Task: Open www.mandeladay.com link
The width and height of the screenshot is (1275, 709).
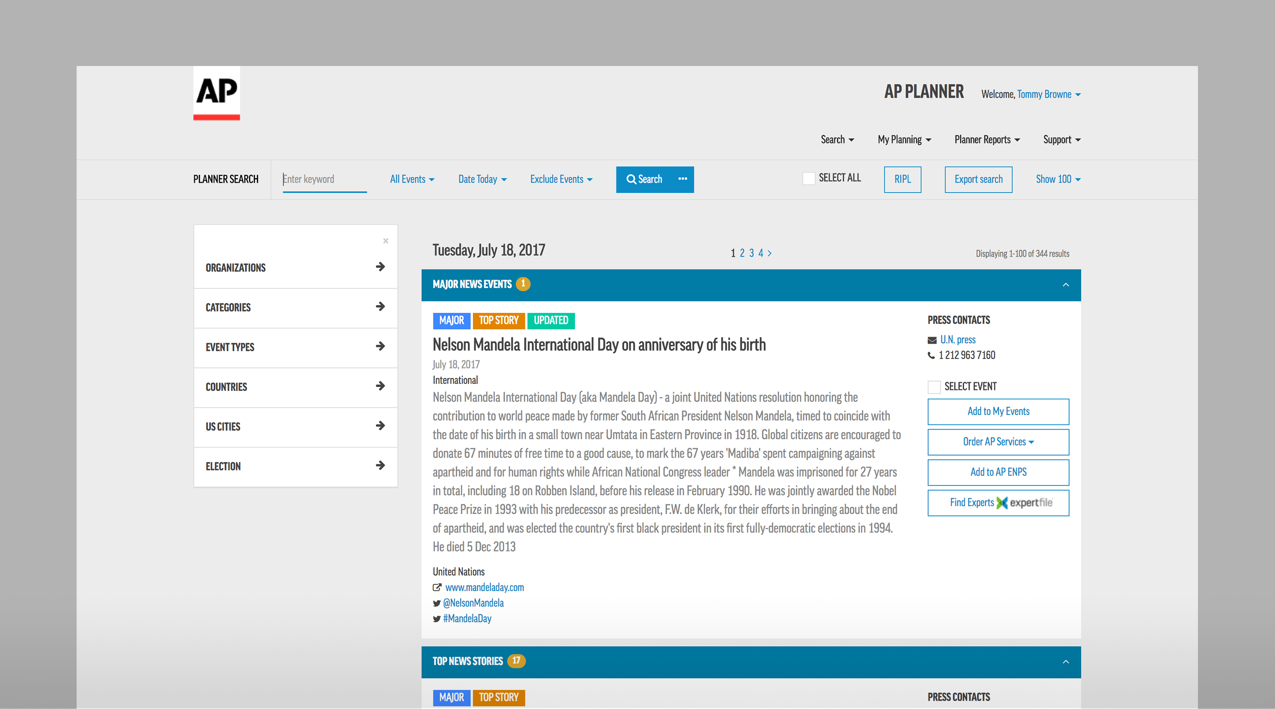Action: (485, 588)
